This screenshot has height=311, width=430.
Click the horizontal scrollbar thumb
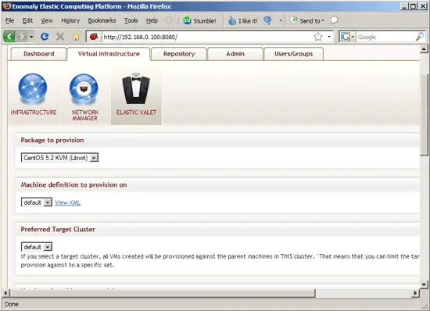point(163,293)
